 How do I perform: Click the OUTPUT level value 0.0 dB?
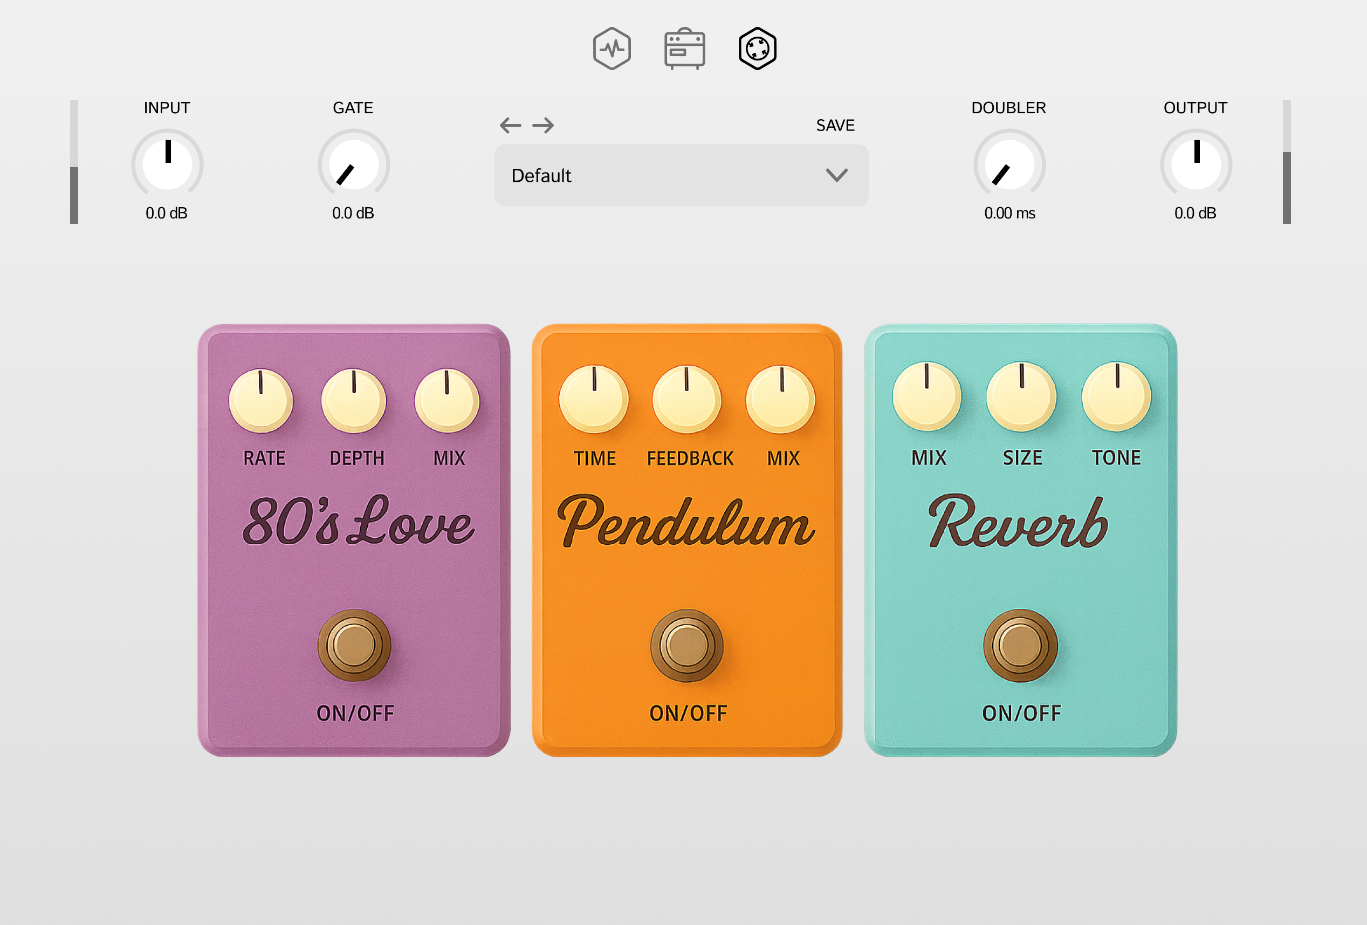pos(1194,213)
